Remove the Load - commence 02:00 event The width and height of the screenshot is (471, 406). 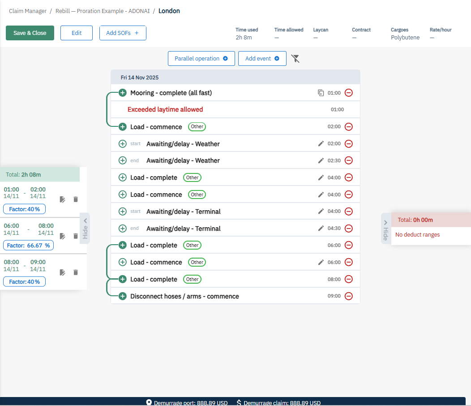click(348, 127)
